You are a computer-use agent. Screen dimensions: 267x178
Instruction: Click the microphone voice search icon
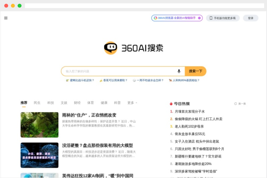tap(179, 71)
